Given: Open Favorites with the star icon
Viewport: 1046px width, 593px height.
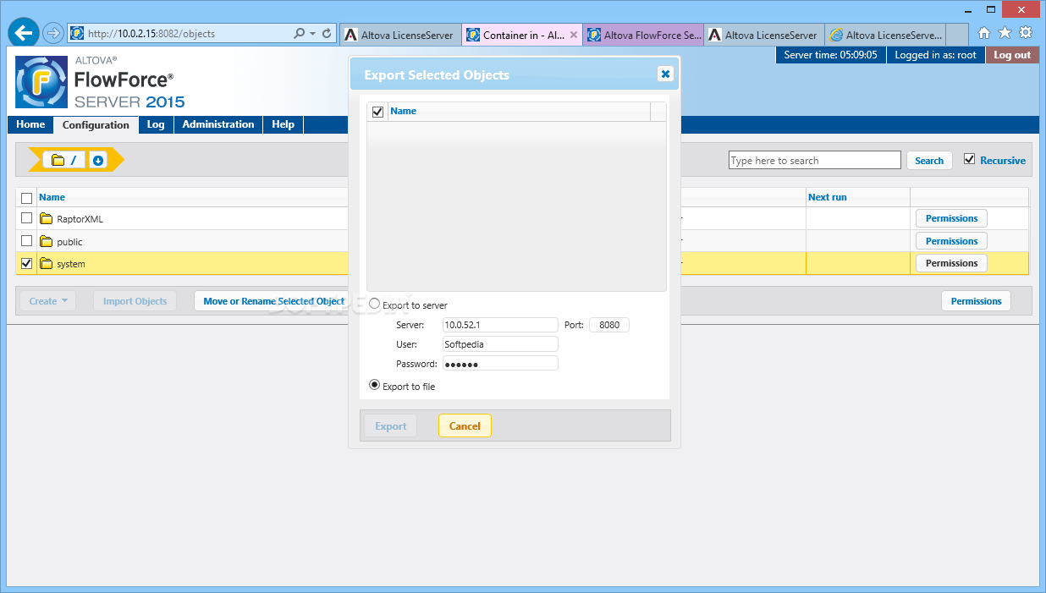Looking at the screenshot, I should pos(1005,33).
